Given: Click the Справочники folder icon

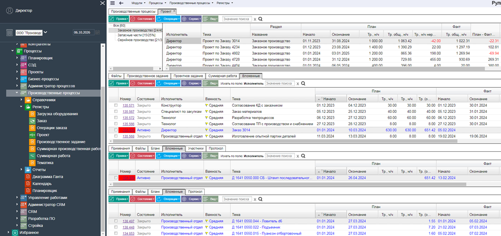Looking at the screenshot, I should click(28, 100).
